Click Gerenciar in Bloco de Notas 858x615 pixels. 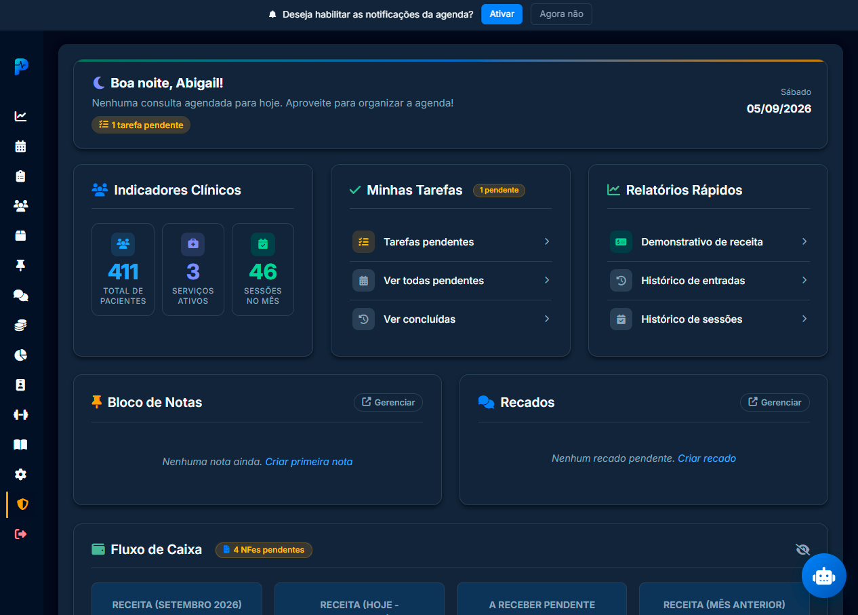(388, 402)
